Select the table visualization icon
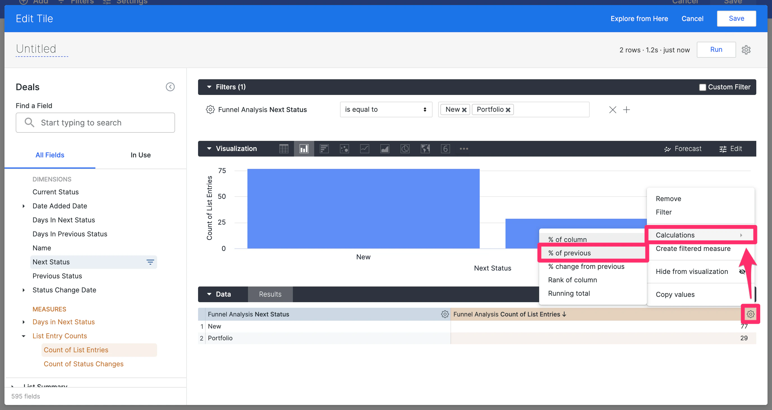 point(284,149)
